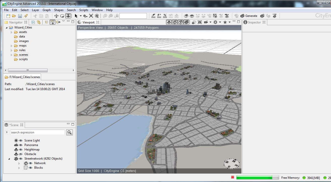Open the Navigator view menu triangle
This screenshot has height=182, width=331.
coord(63,21)
